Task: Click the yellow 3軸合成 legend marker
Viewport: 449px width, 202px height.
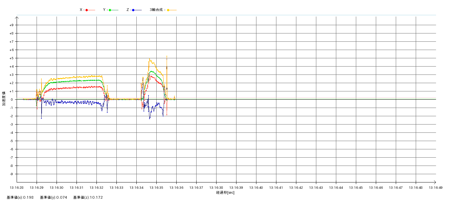Action: 168,10
